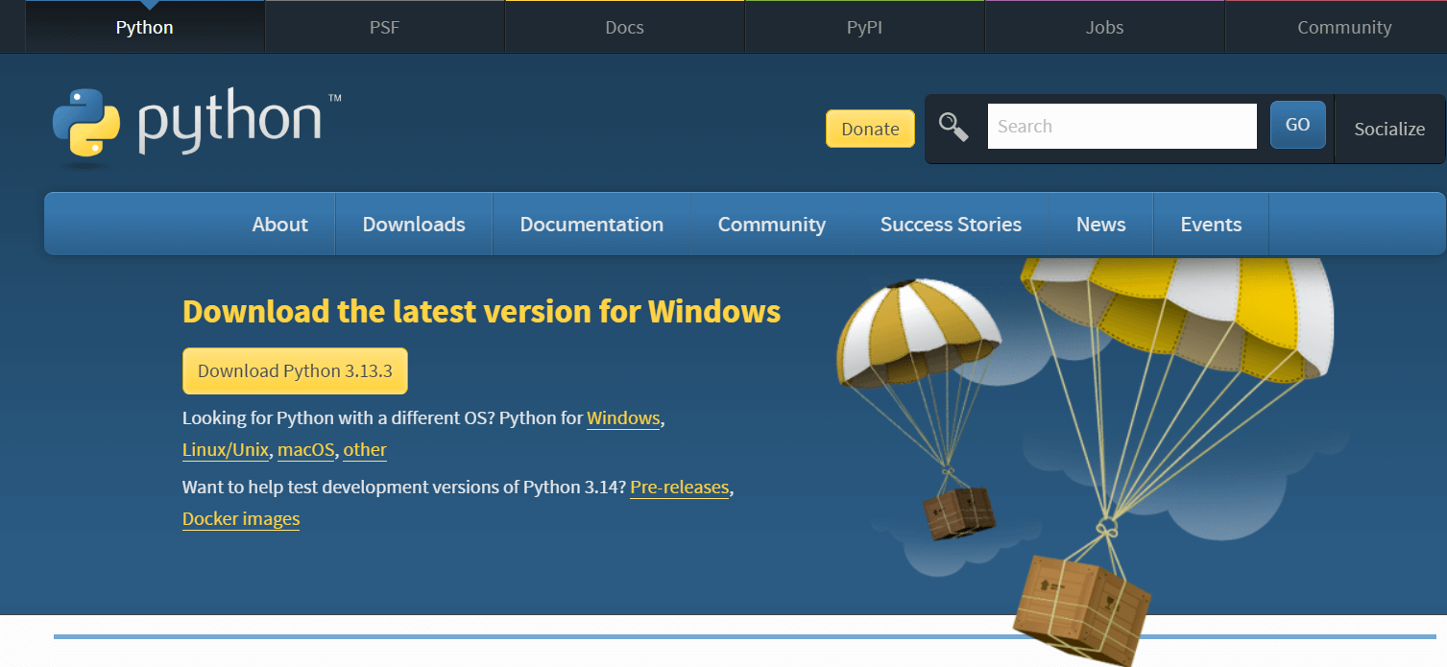This screenshot has height=667, width=1447.
Task: Download Python 3.13.3
Action: (x=295, y=370)
